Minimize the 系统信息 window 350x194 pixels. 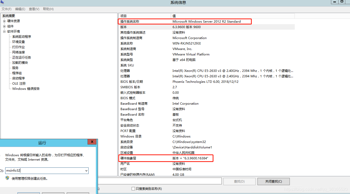335,2
